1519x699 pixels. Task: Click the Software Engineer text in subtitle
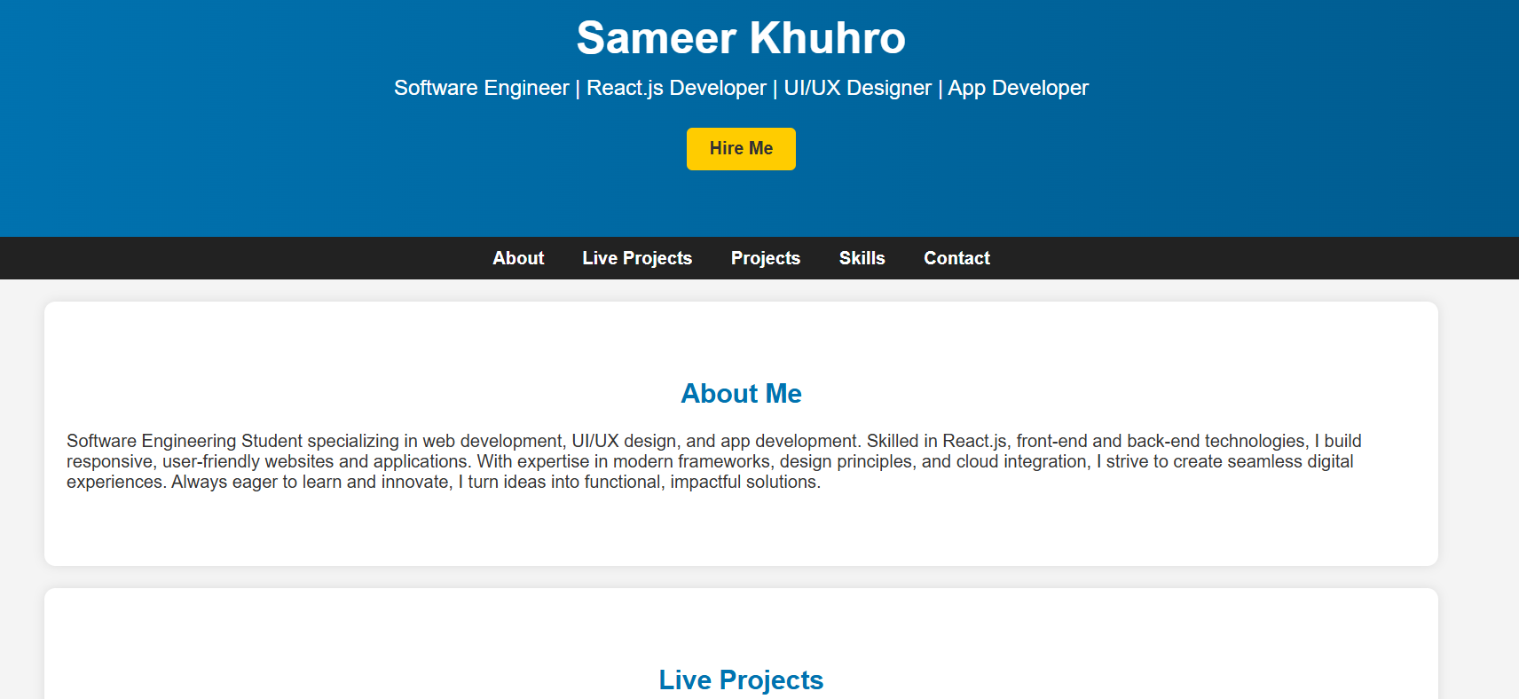(x=482, y=88)
